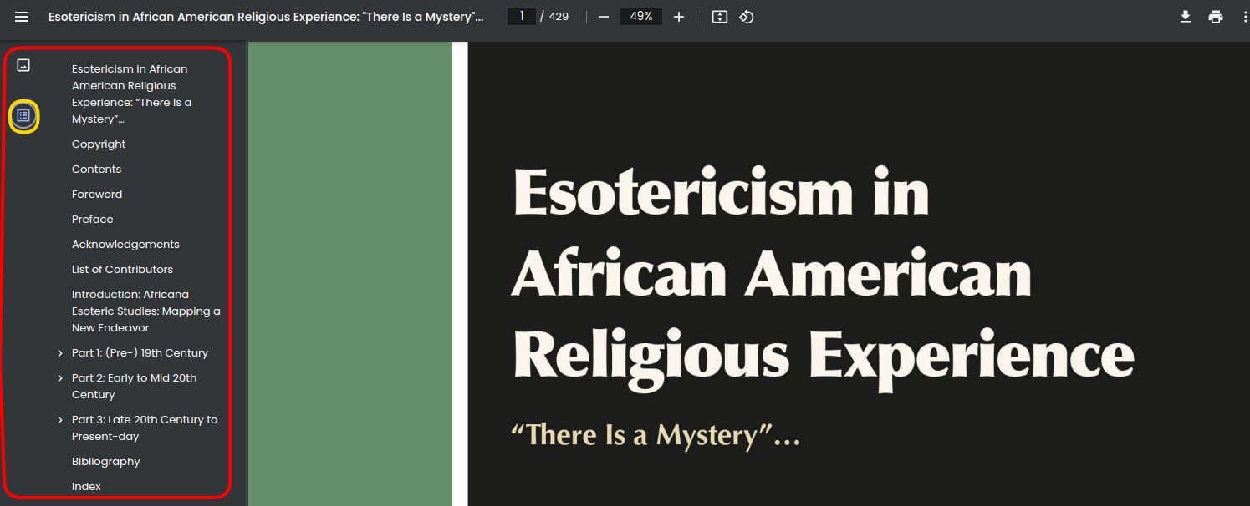This screenshot has width=1250, height=506.
Task: Expand Part 1: (Pre-) 19th Century
Action: (60, 353)
